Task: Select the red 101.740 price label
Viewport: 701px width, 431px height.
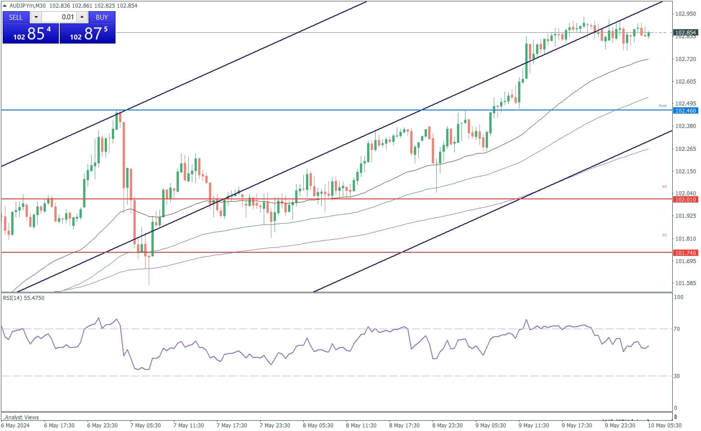Action: point(685,253)
